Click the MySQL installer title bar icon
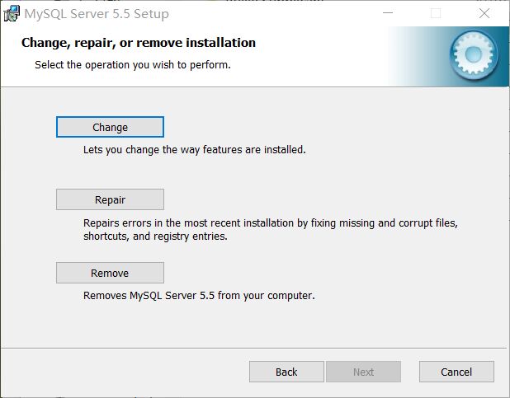This screenshot has height=398, width=510. 12,14
